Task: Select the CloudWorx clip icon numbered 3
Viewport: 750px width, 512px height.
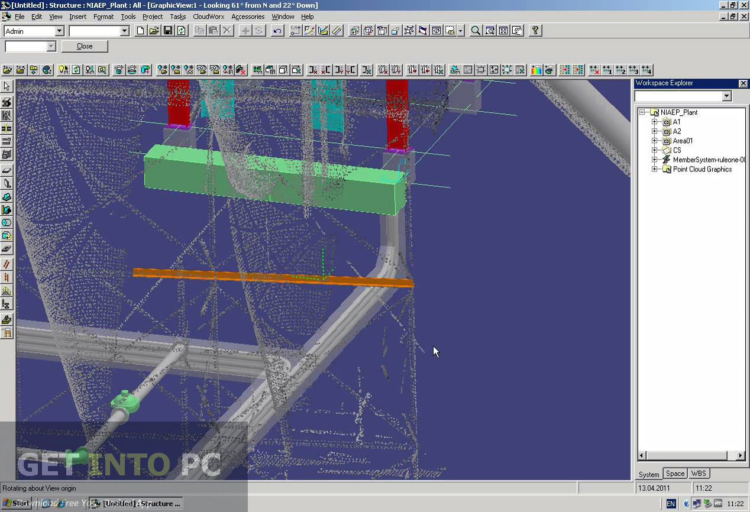Action: tap(633, 70)
